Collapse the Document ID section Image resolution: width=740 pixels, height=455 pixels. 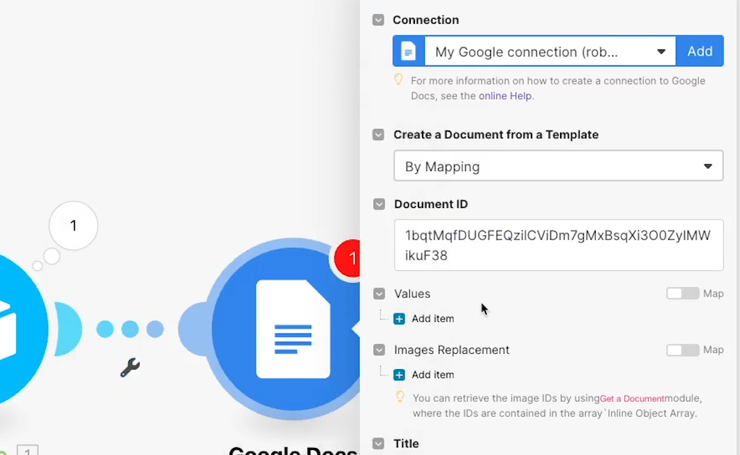[379, 204]
